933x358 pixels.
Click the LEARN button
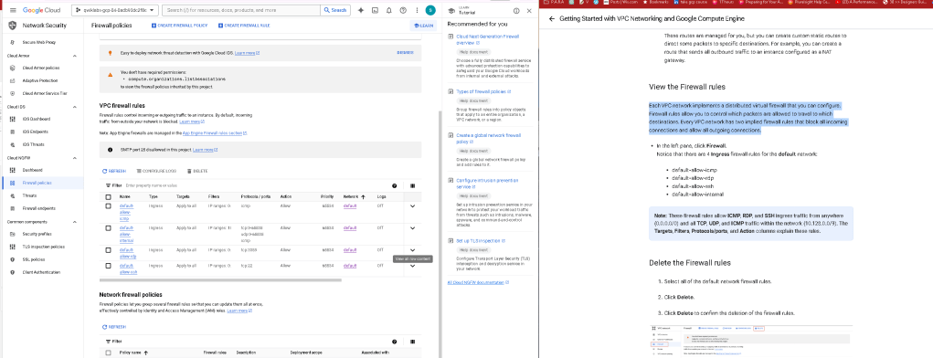coord(424,26)
